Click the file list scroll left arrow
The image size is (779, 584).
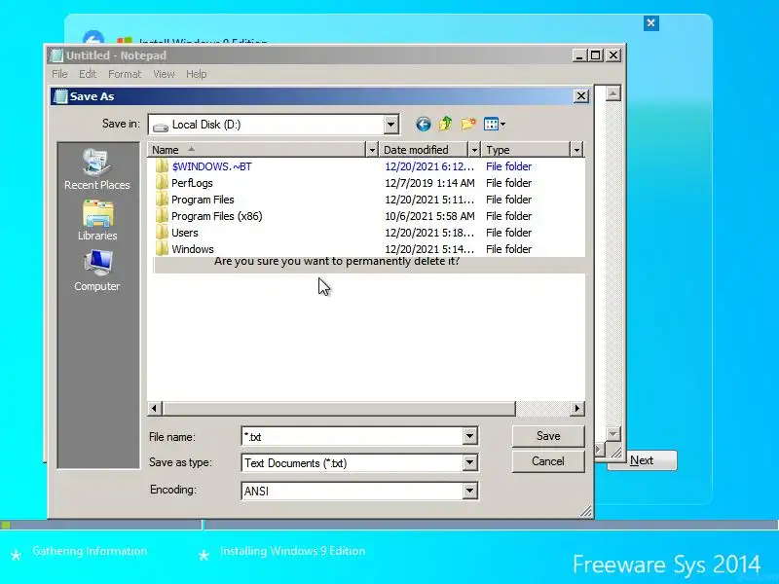tap(155, 408)
